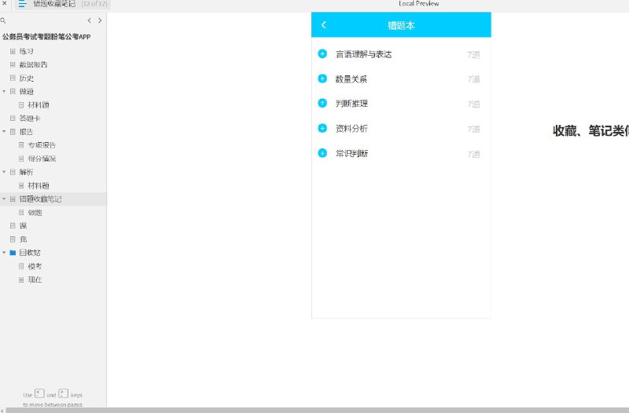Click the 回收站 blue folder icon
The height and width of the screenshot is (413, 629).
pos(13,252)
